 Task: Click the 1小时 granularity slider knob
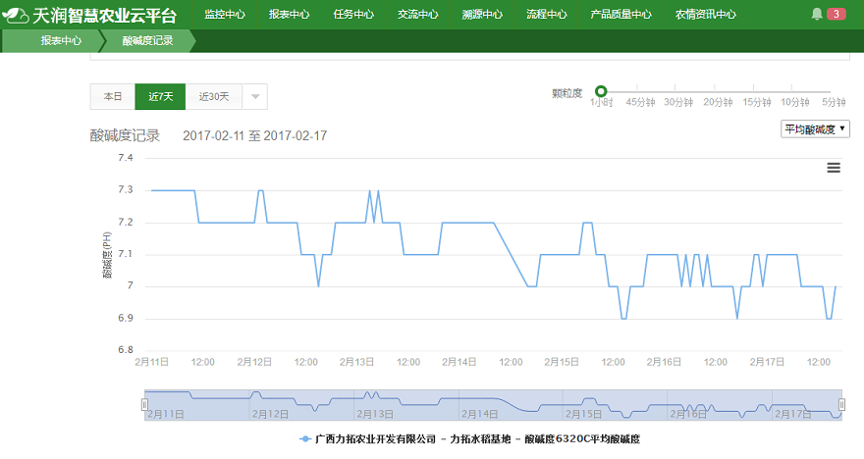click(x=601, y=91)
